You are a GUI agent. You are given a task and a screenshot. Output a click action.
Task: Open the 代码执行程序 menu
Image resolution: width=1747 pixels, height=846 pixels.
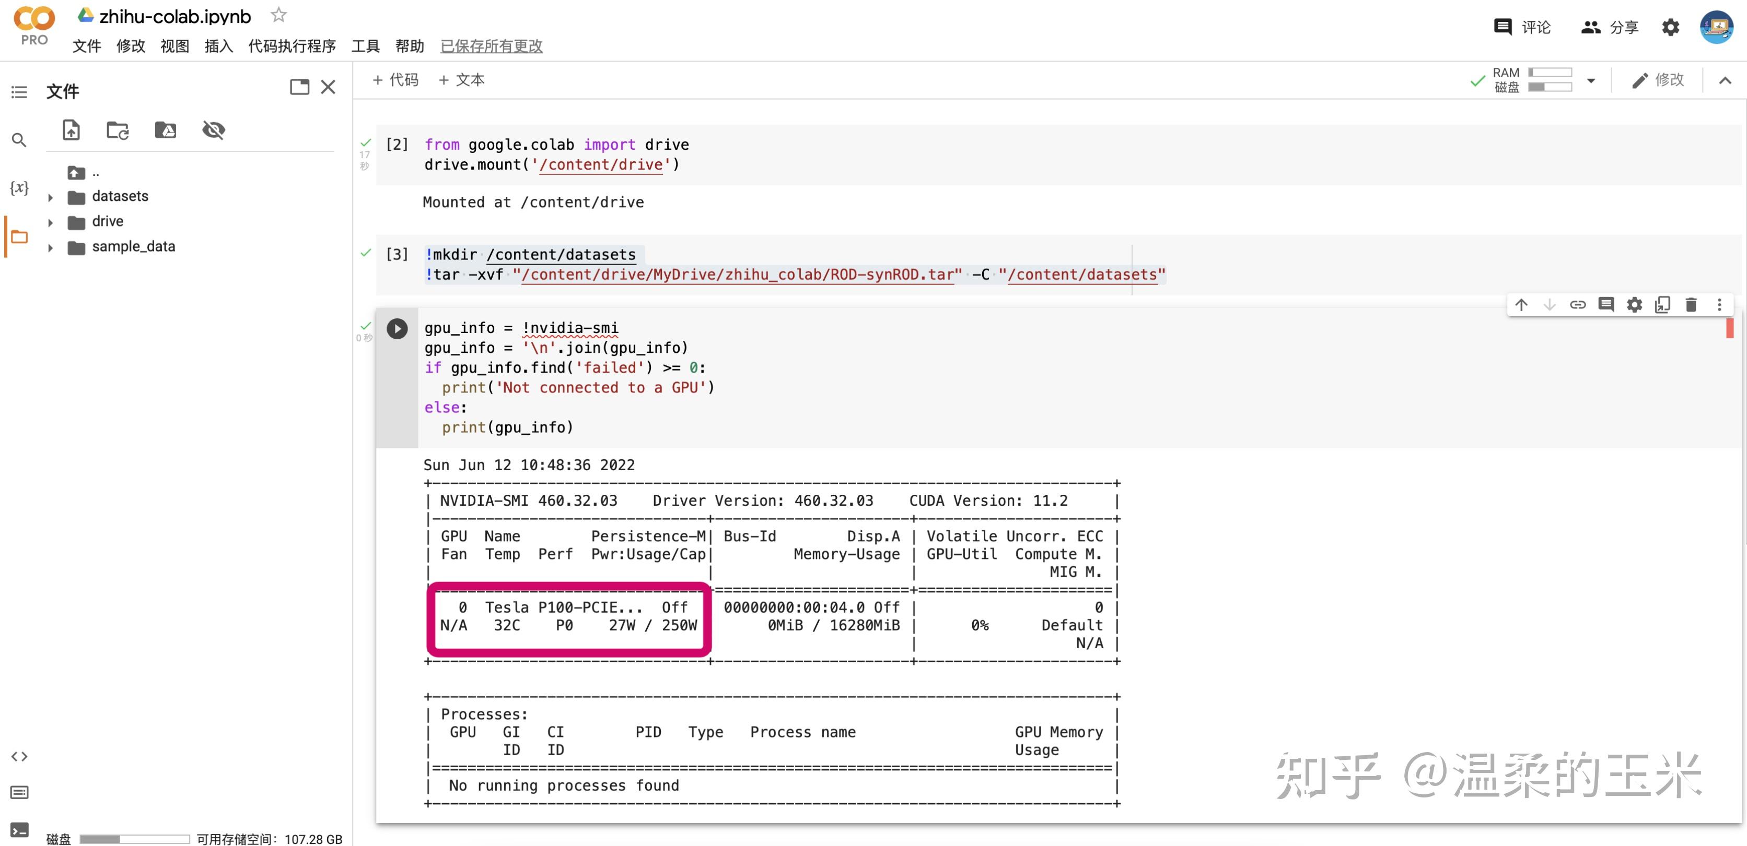(x=292, y=46)
